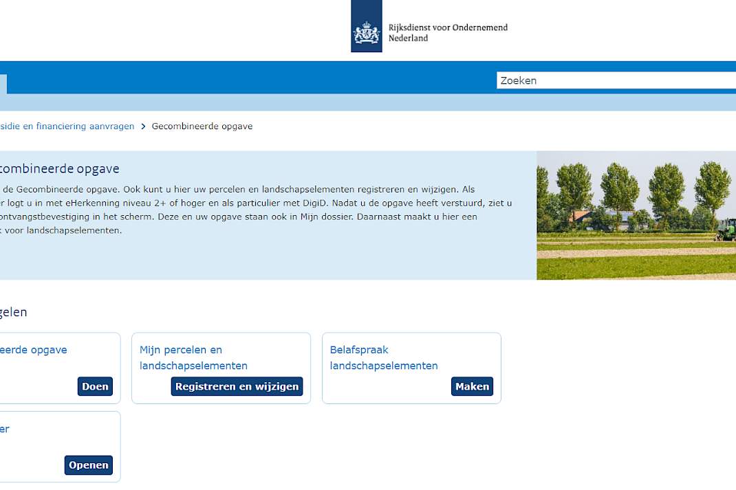Image resolution: width=736 pixels, height=490 pixels.
Task: Click the farmland banner photo
Action: coord(636,215)
